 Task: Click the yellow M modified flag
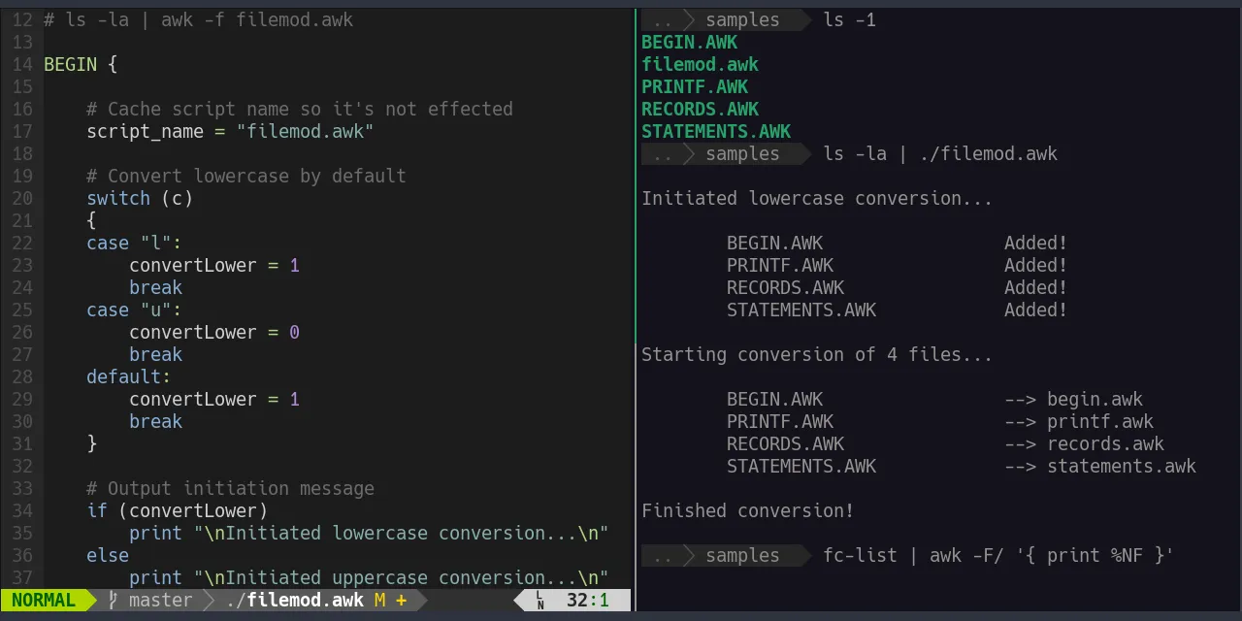(379, 601)
